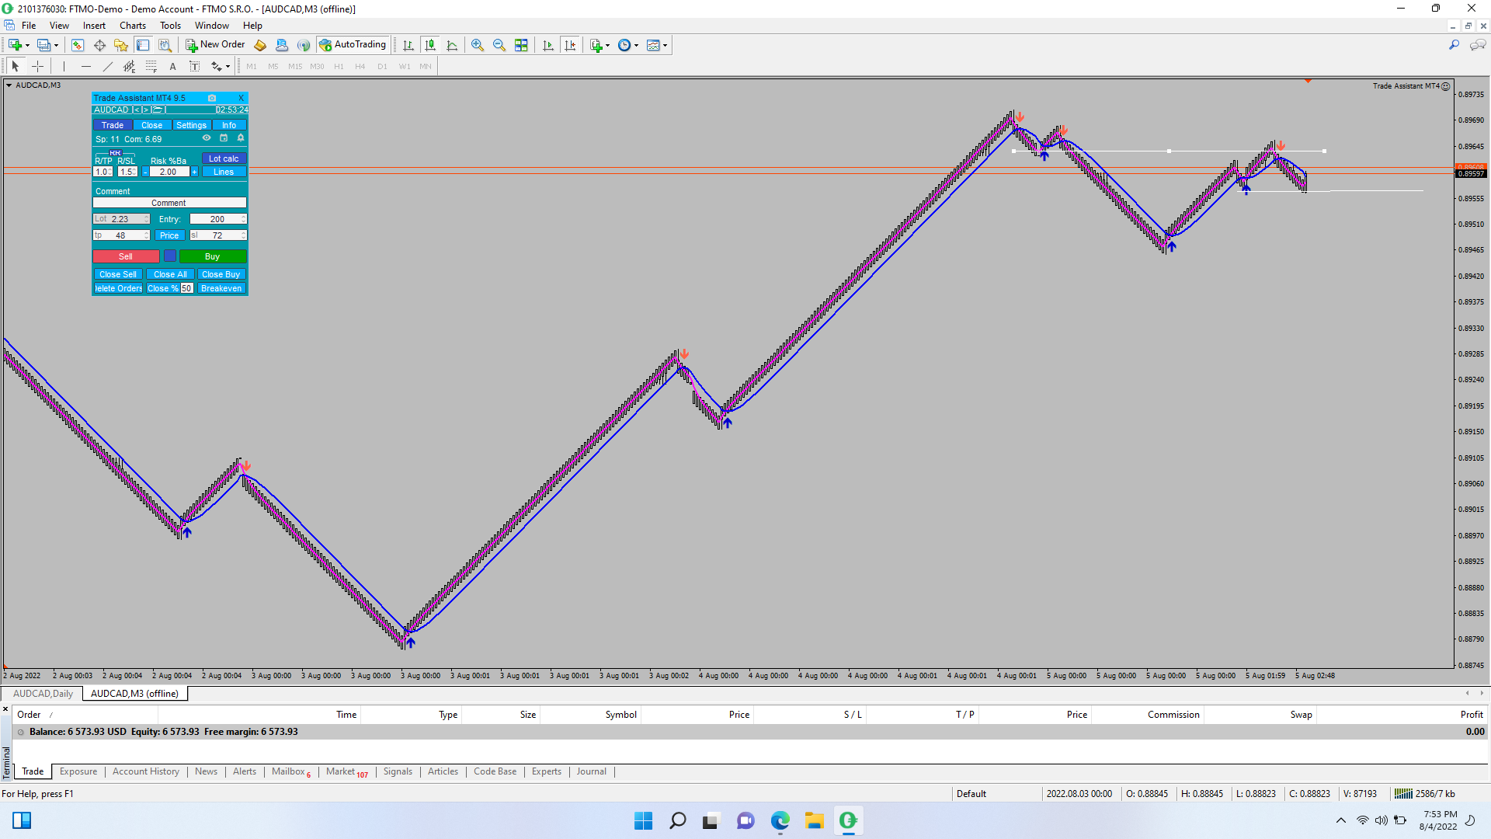Click the alert bell icon in panel
The height and width of the screenshot is (839, 1491).
click(241, 138)
